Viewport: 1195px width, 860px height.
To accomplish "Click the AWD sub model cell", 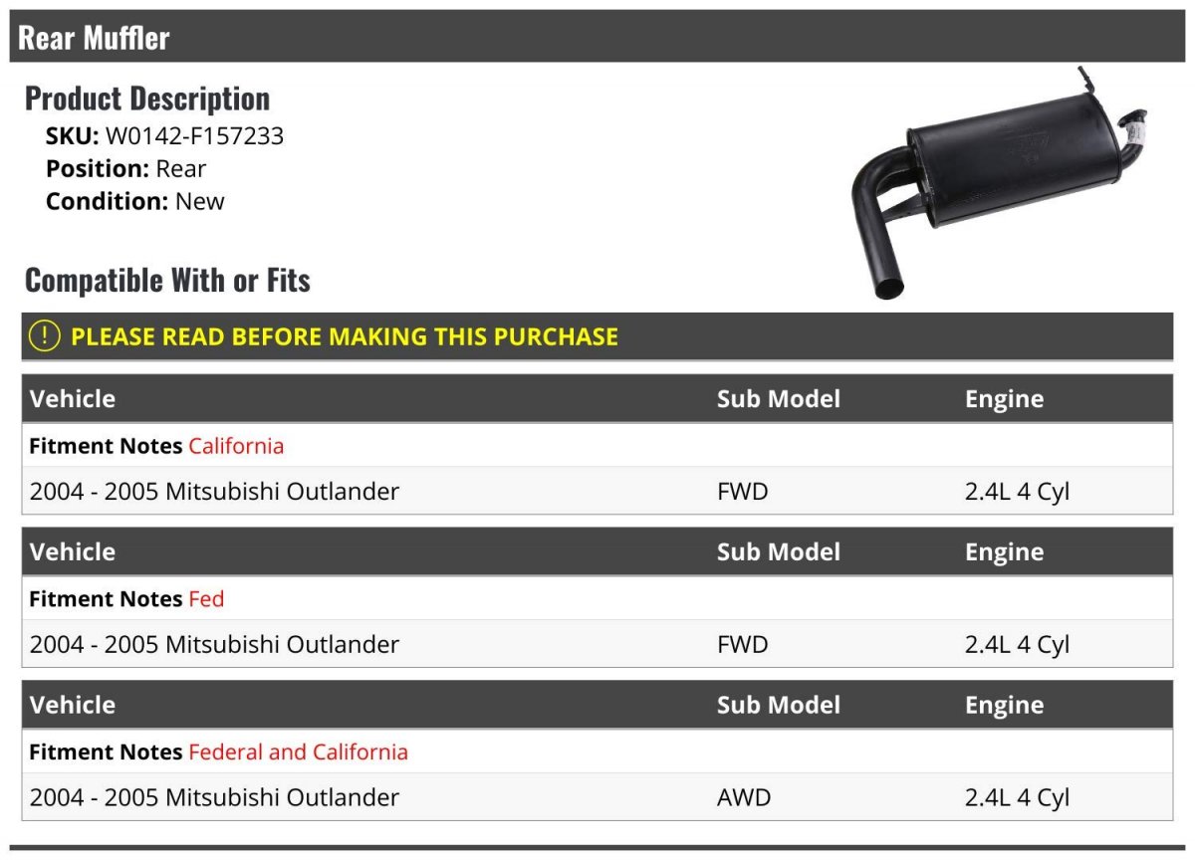I will click(x=744, y=797).
